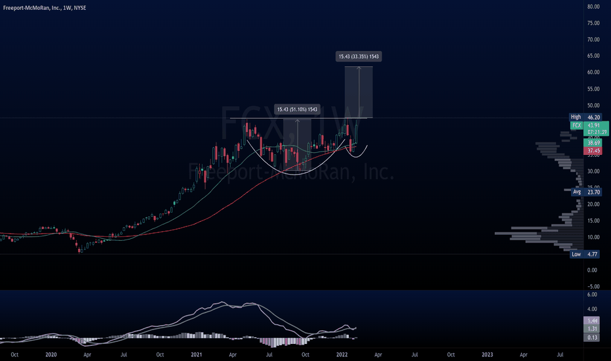Click the red 37.45 moving average label
Screen dimensions: 611x361
pos(593,151)
